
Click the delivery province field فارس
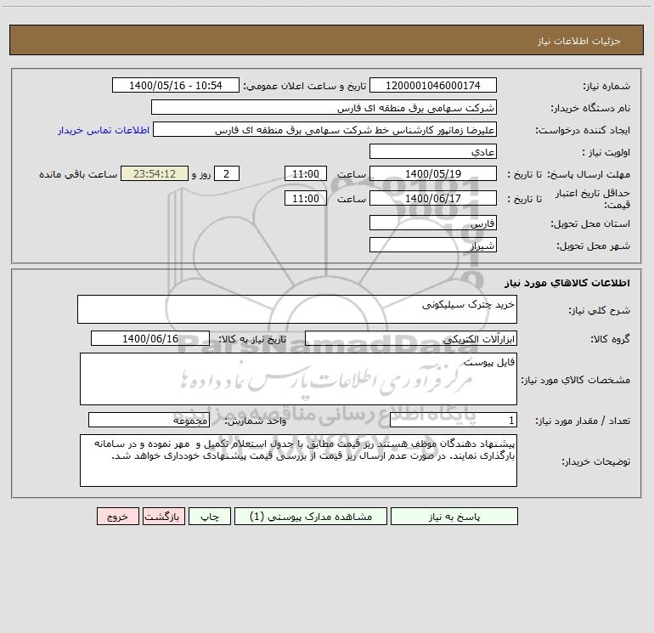pos(433,223)
